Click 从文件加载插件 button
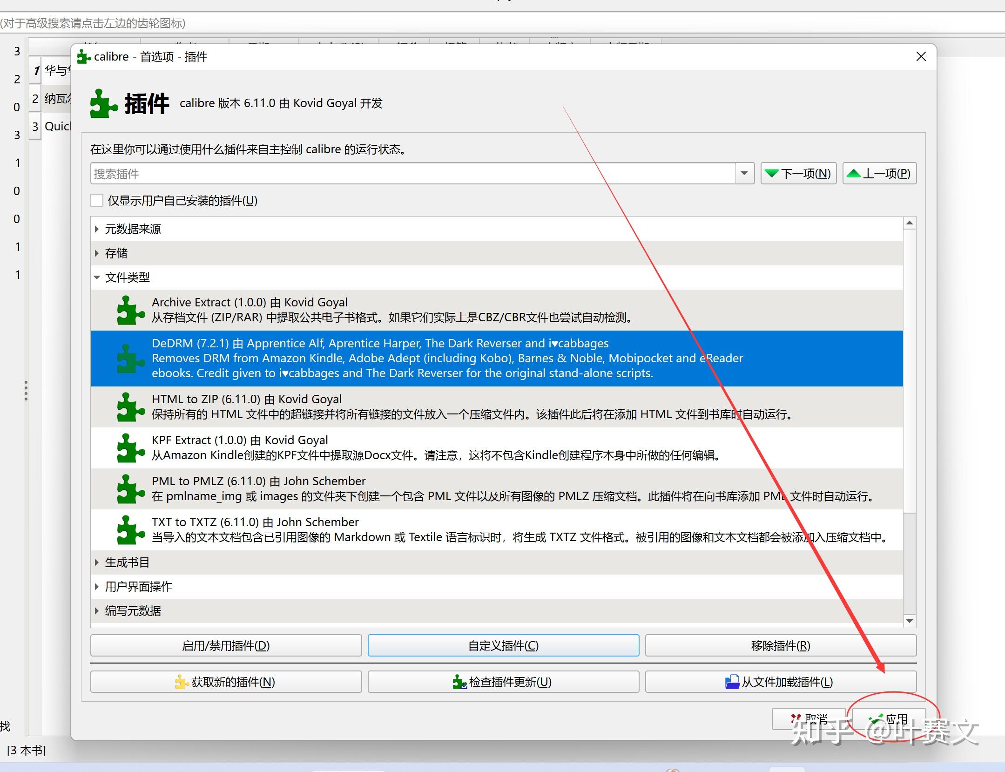Screen dimensions: 1005x772 780,682
